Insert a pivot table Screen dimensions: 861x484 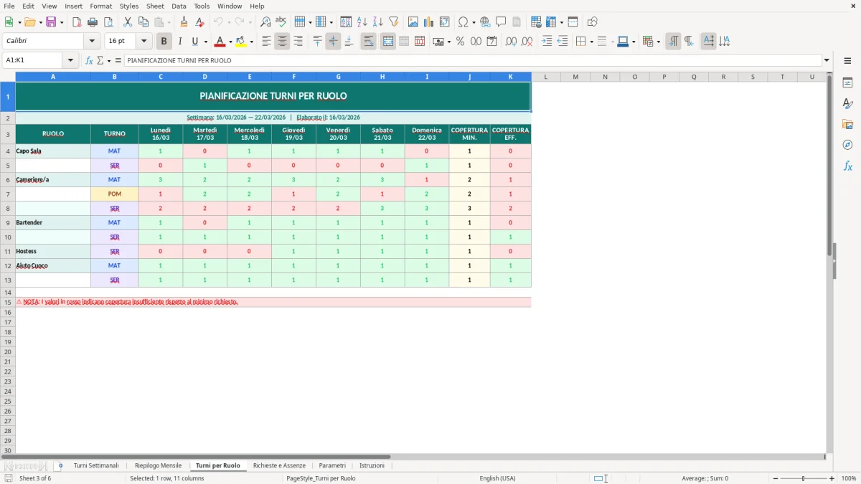(x=445, y=22)
